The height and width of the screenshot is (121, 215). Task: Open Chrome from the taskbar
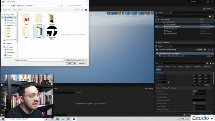(69, 119)
